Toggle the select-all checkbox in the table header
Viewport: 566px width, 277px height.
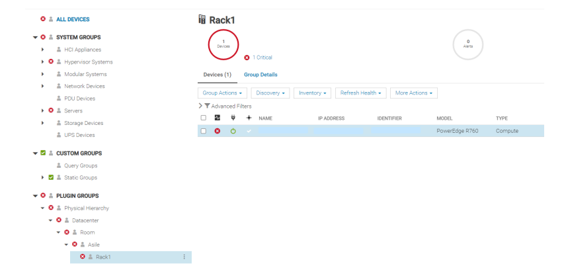coord(204,118)
